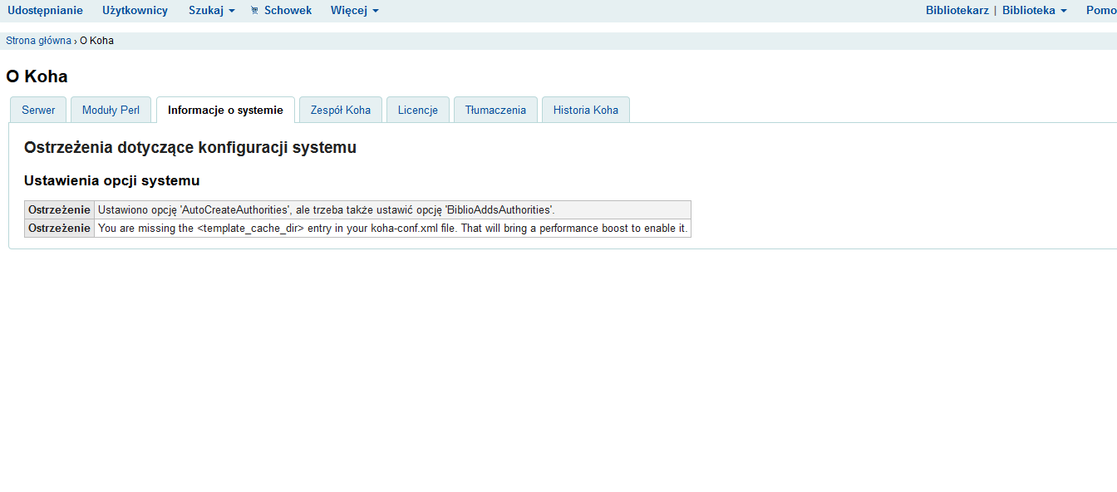Navigate to Strona główna breadcrumb
The width and height of the screenshot is (1117, 492).
38,41
